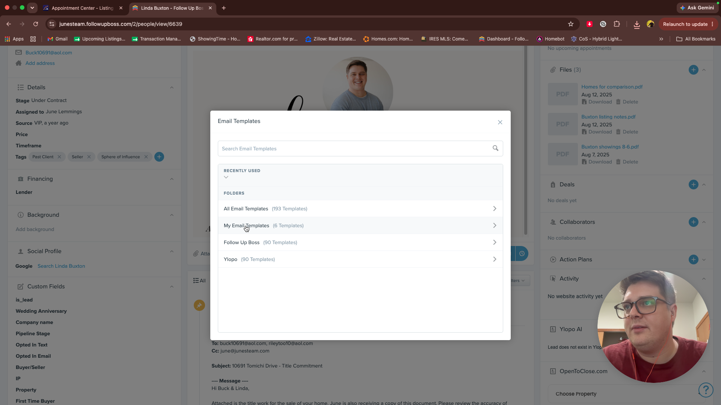This screenshot has width=721, height=405.
Task: Open My Email Templates folder
Action: point(360,225)
